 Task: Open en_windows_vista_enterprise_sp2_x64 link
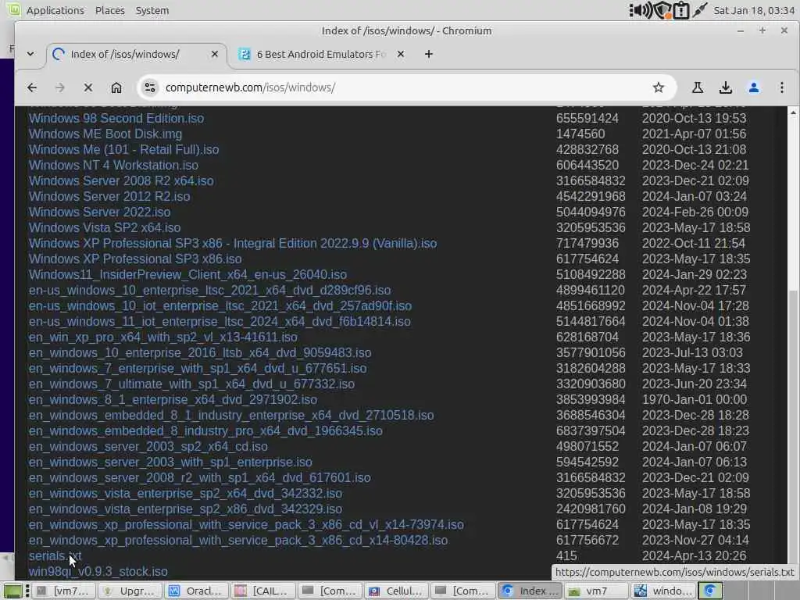click(185, 494)
